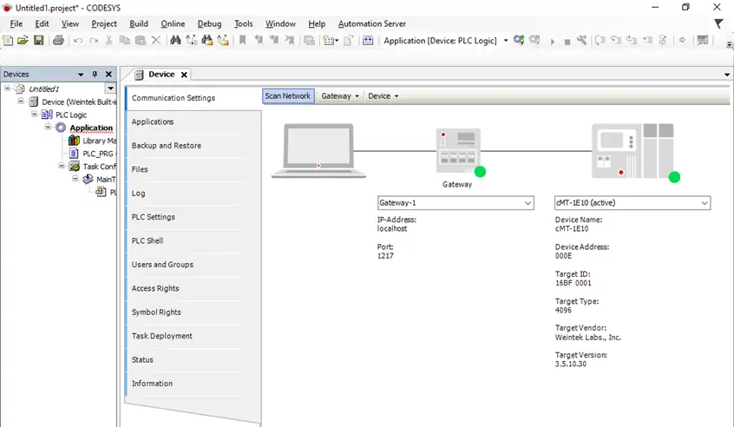Select PLC_PRG in the device tree
Screen dimensions: 734x427
click(97, 154)
